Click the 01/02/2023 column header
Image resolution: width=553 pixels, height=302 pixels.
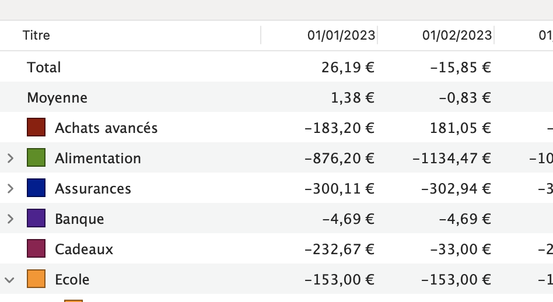(x=457, y=35)
